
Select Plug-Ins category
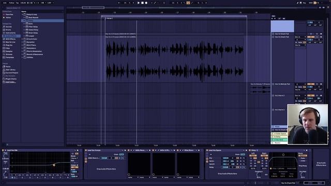[x=9, y=45]
